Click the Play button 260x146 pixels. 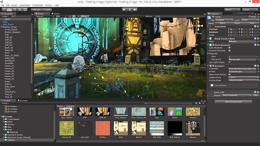[x=124, y=10]
